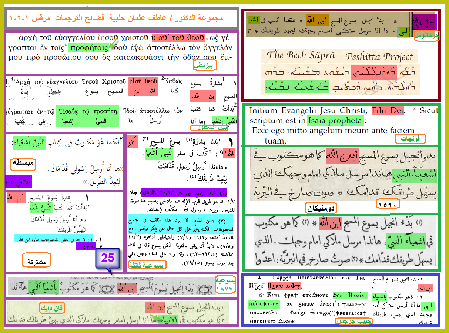This screenshot has width=449, height=333.
Task: Click the يسوعية ثالثة label
Action: (x=147, y=265)
